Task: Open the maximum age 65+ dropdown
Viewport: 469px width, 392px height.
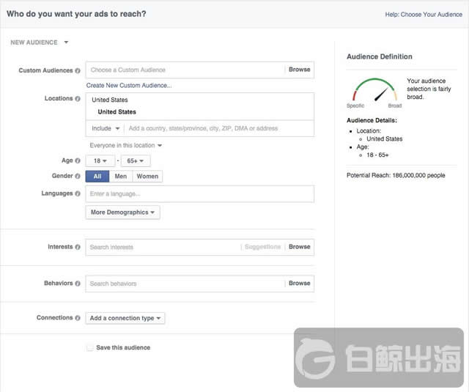Action: coord(136,161)
